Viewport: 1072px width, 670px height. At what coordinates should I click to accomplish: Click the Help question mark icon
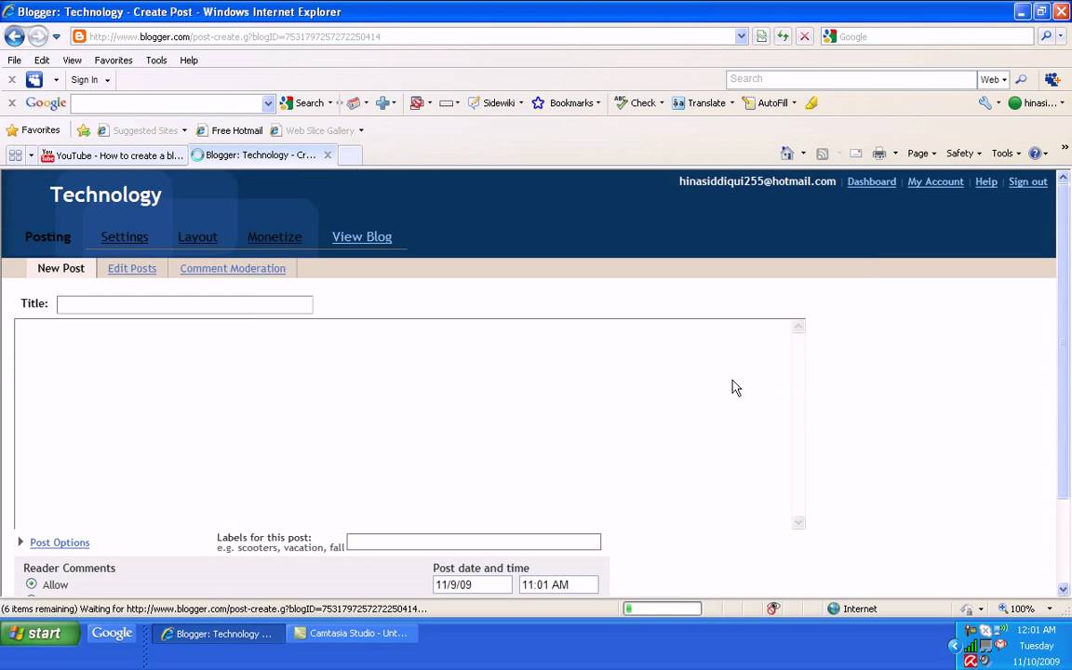coord(1035,154)
